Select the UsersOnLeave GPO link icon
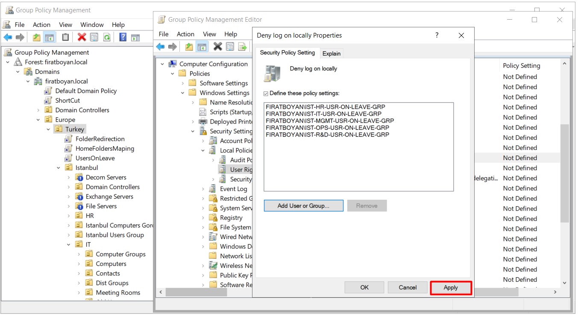This screenshot has height=316, width=578. click(68, 158)
